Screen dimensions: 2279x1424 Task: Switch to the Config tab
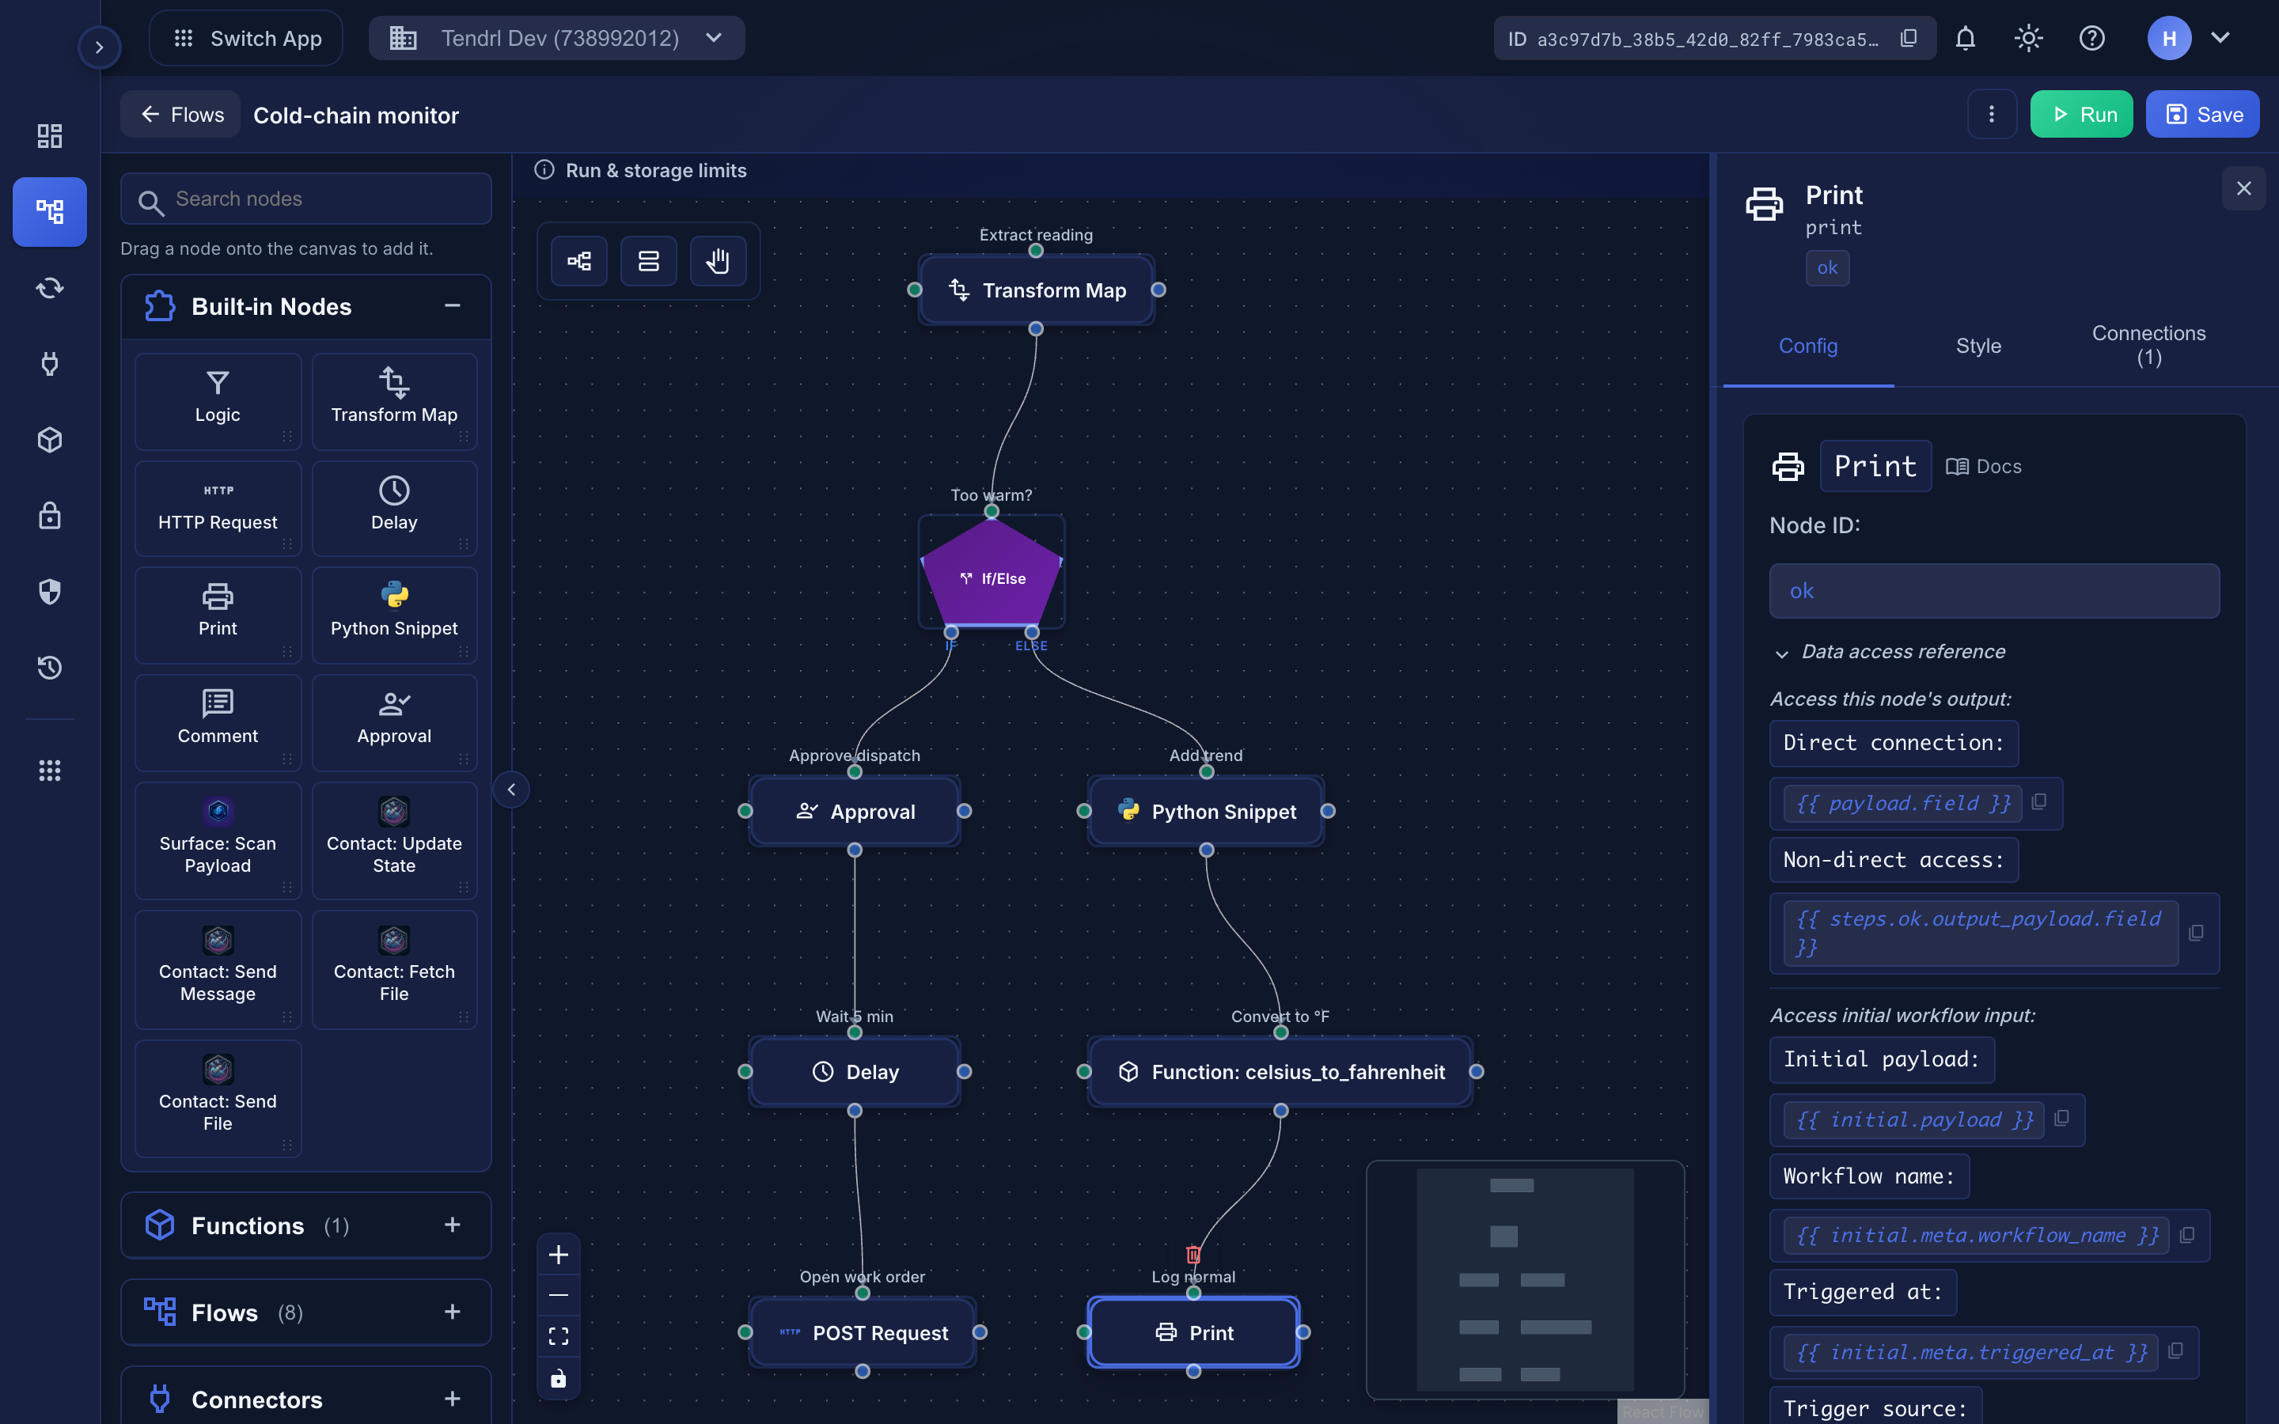pos(1808,346)
